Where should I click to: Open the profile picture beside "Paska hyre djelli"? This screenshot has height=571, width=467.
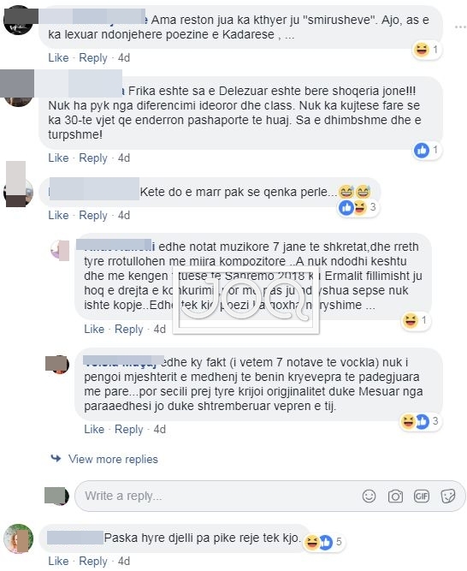[x=18, y=538]
